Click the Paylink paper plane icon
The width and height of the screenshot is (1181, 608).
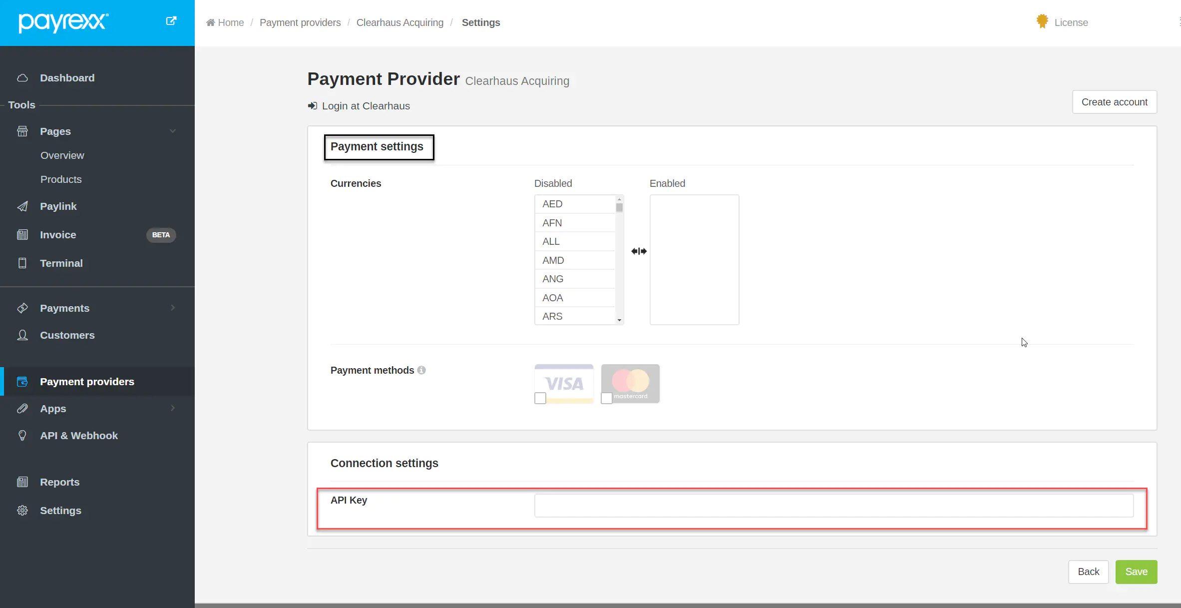point(22,206)
